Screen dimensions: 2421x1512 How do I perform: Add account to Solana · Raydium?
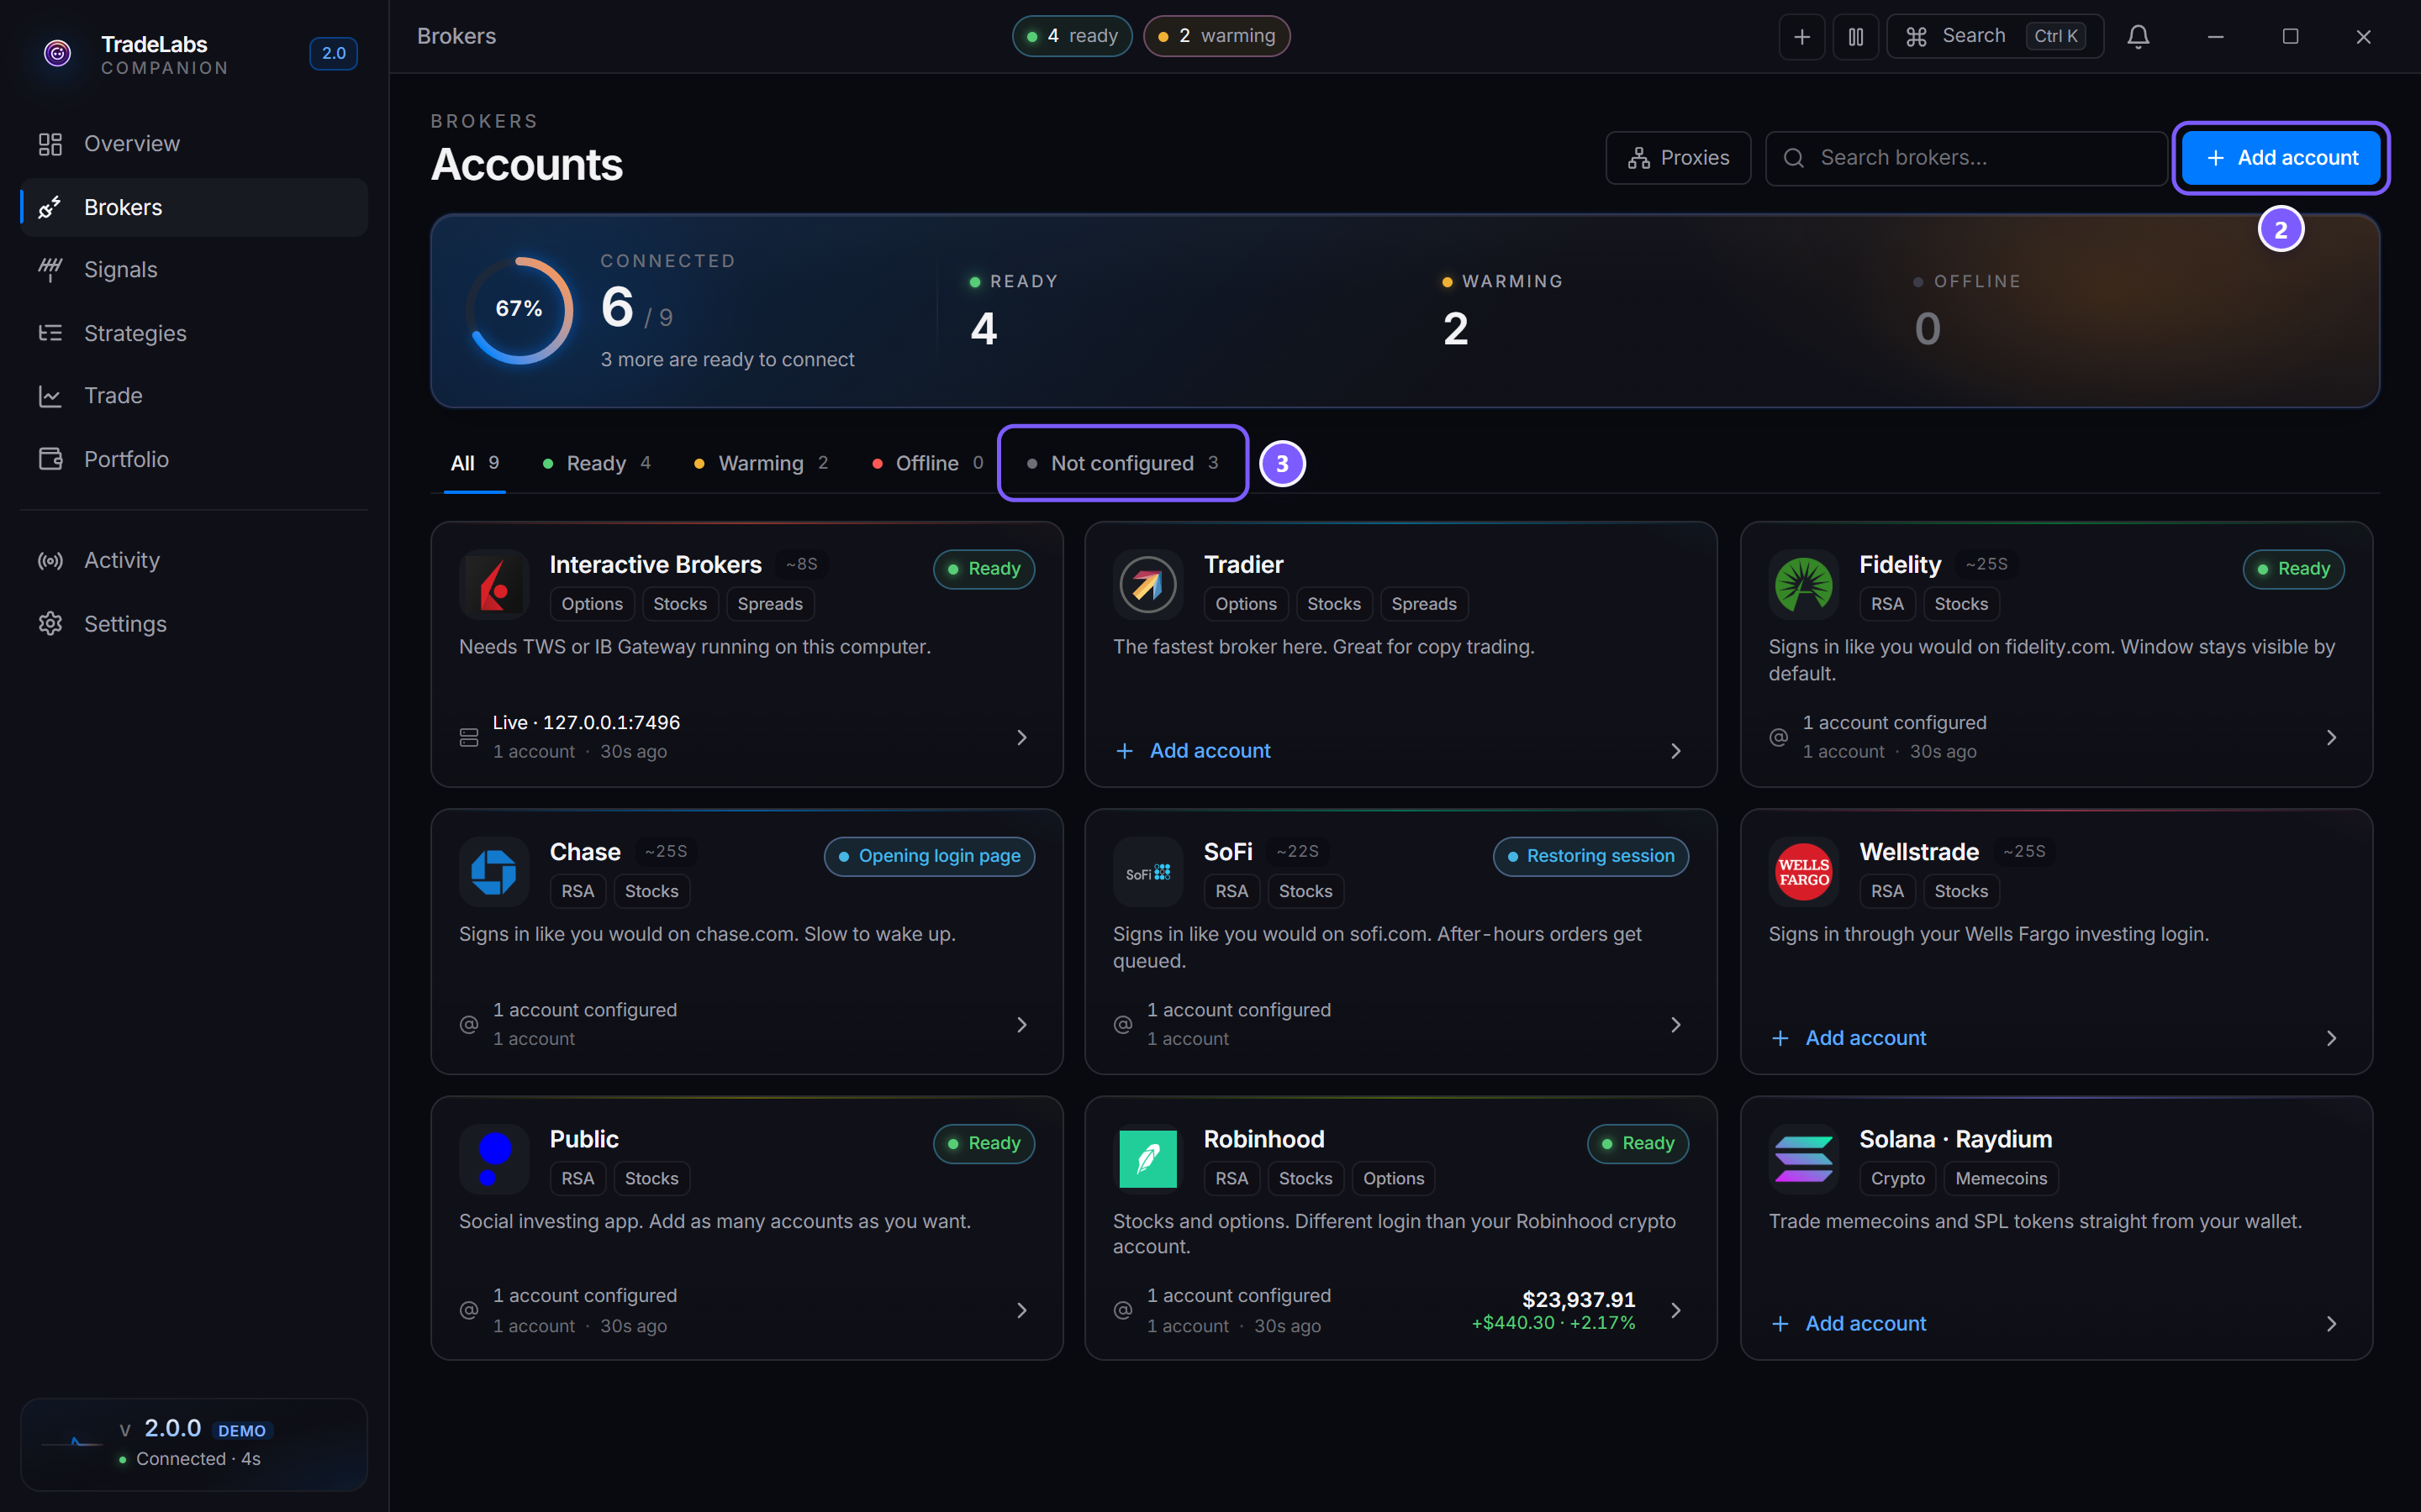1848,1324
